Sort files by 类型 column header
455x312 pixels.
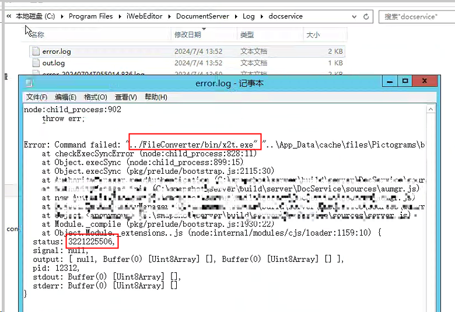point(270,35)
